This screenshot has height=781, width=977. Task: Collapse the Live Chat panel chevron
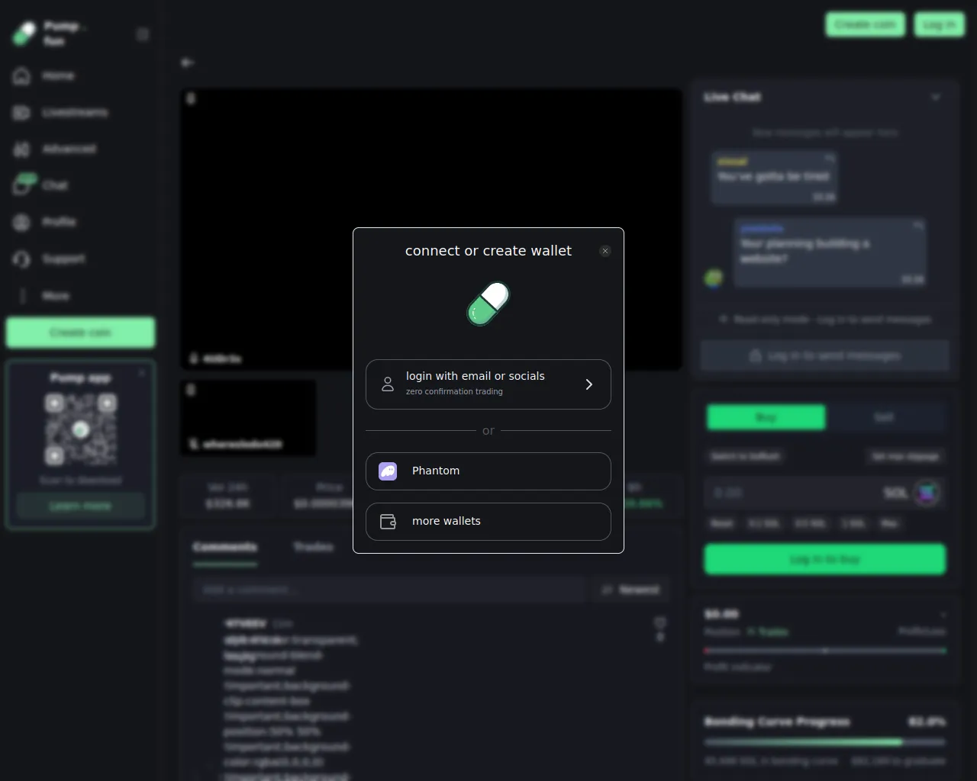click(x=936, y=97)
